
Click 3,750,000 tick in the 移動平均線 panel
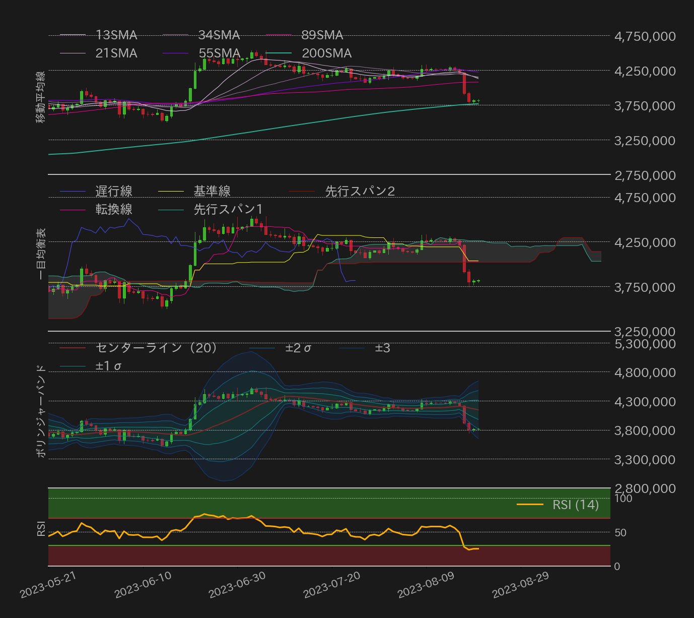[645, 105]
